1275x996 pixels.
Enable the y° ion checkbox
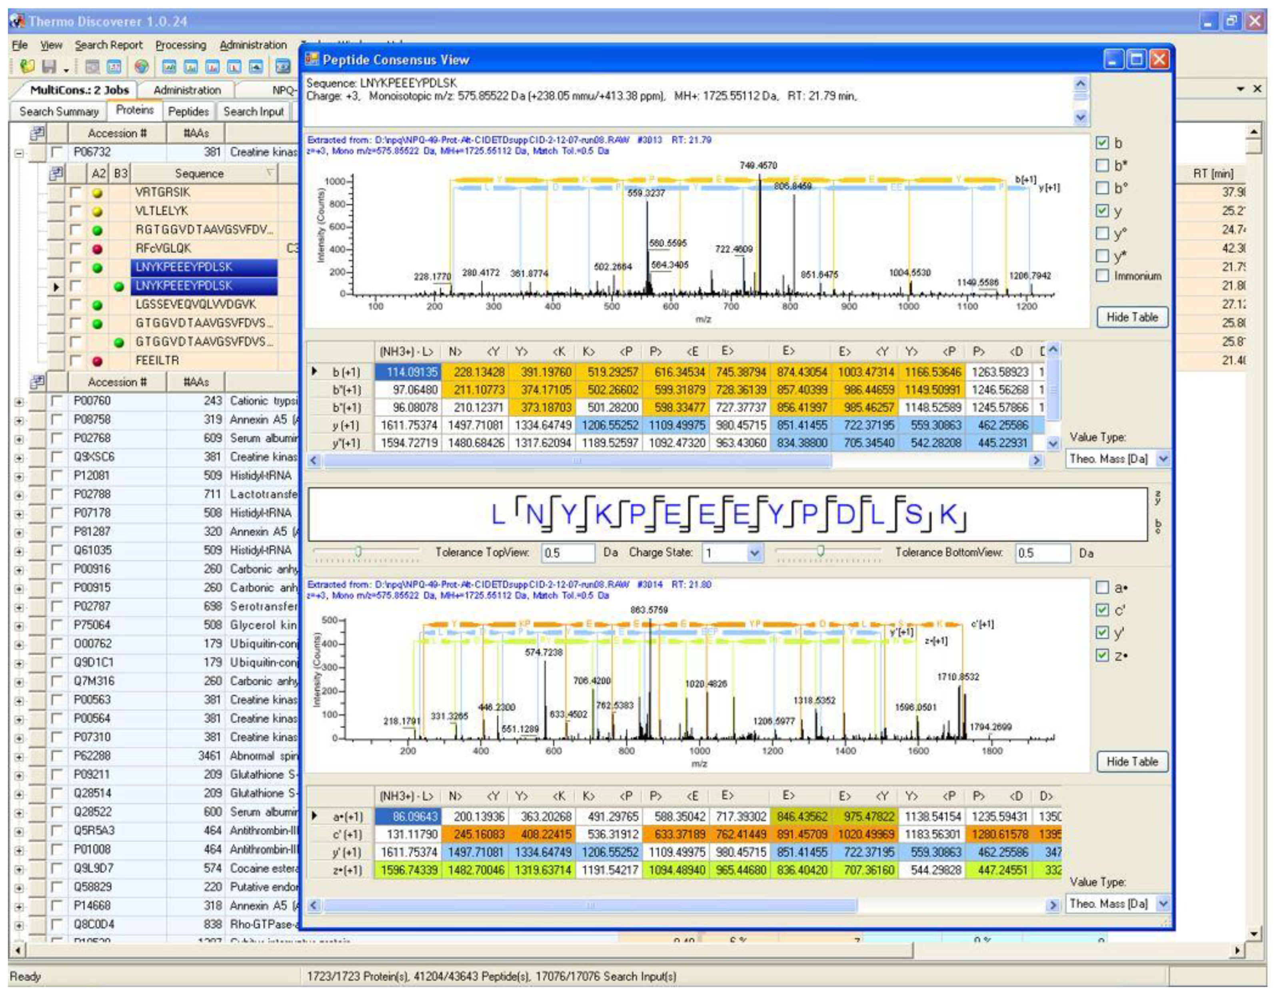(x=1101, y=234)
